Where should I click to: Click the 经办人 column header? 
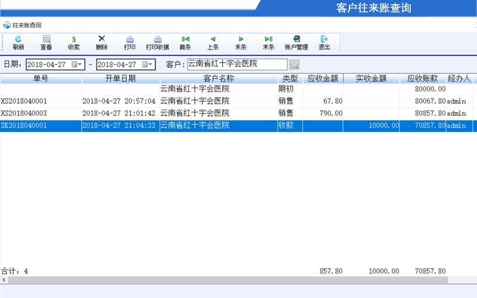coord(459,79)
